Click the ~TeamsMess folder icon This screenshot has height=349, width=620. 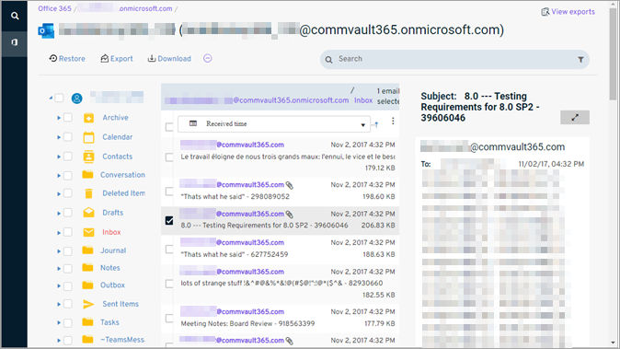pyautogui.click(x=87, y=339)
